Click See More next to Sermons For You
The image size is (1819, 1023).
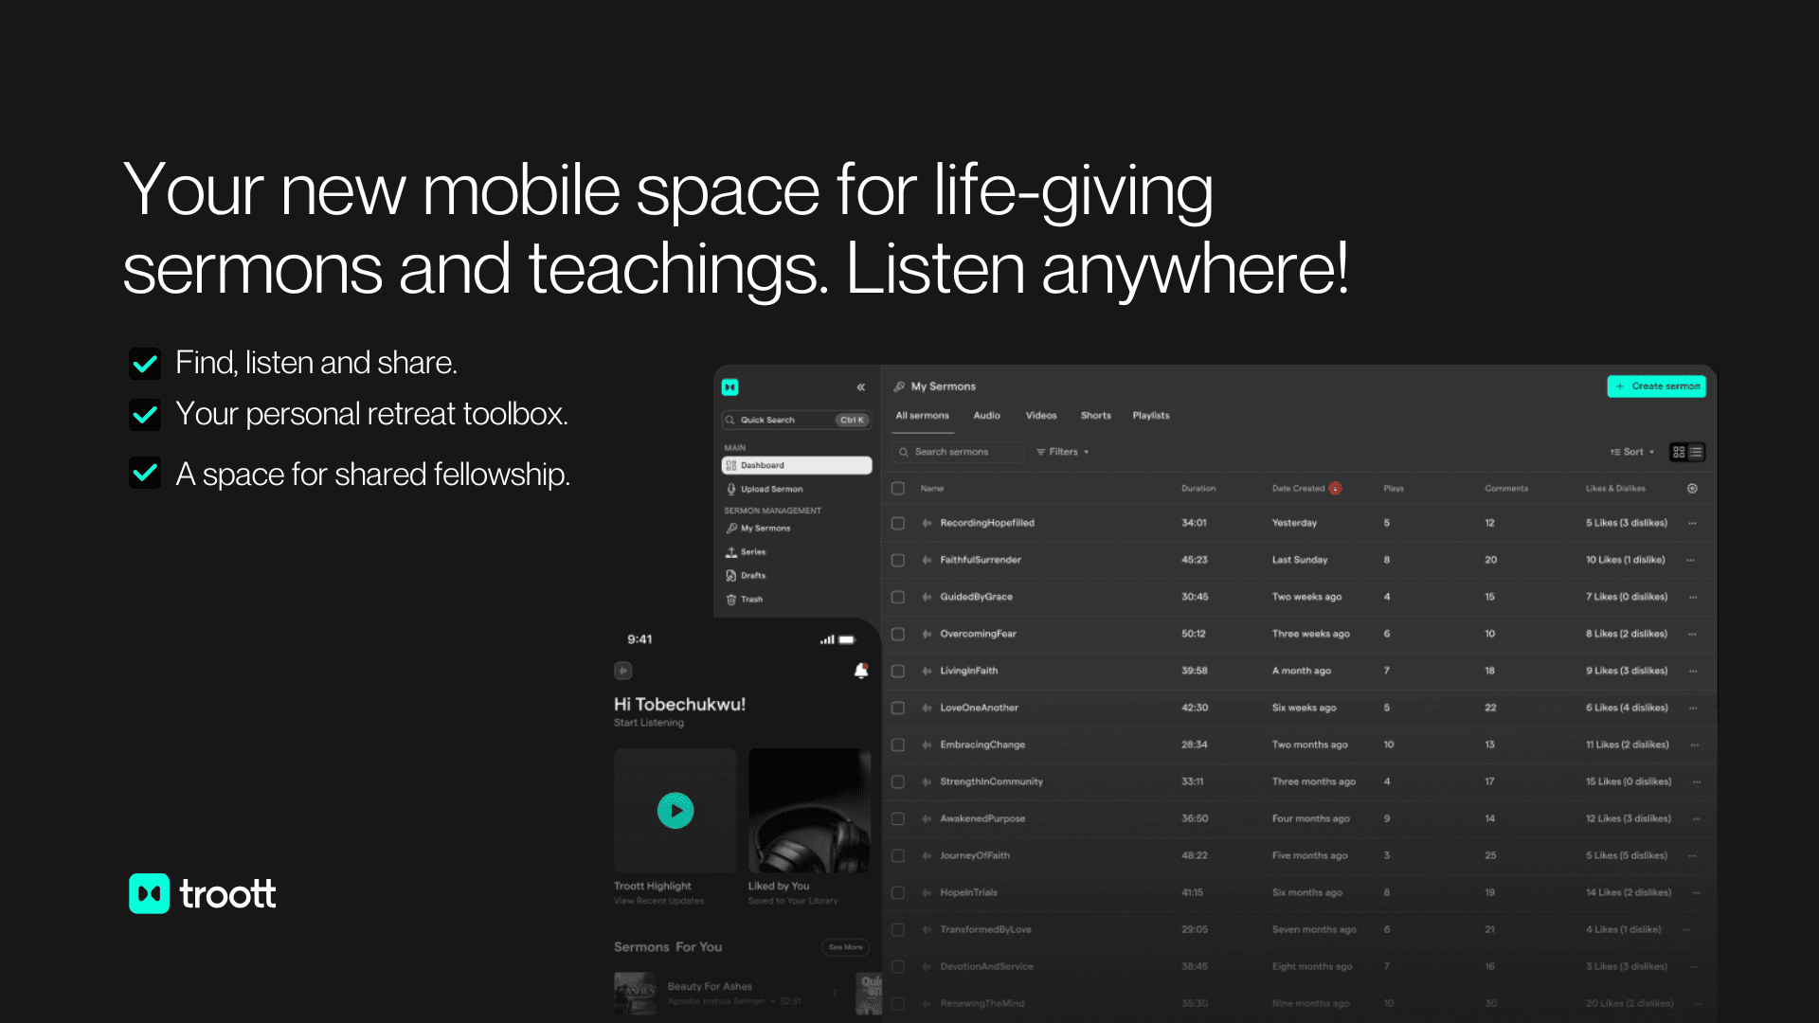click(845, 947)
